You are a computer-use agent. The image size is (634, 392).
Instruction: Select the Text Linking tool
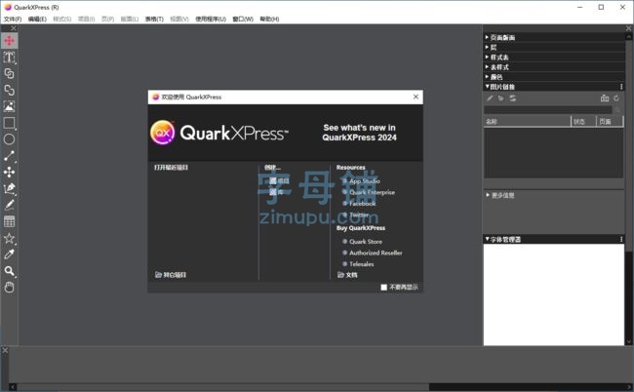[x=9, y=73]
